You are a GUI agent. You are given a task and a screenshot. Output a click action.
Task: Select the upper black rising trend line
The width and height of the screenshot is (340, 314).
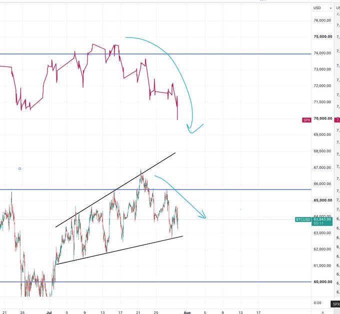click(x=115, y=190)
